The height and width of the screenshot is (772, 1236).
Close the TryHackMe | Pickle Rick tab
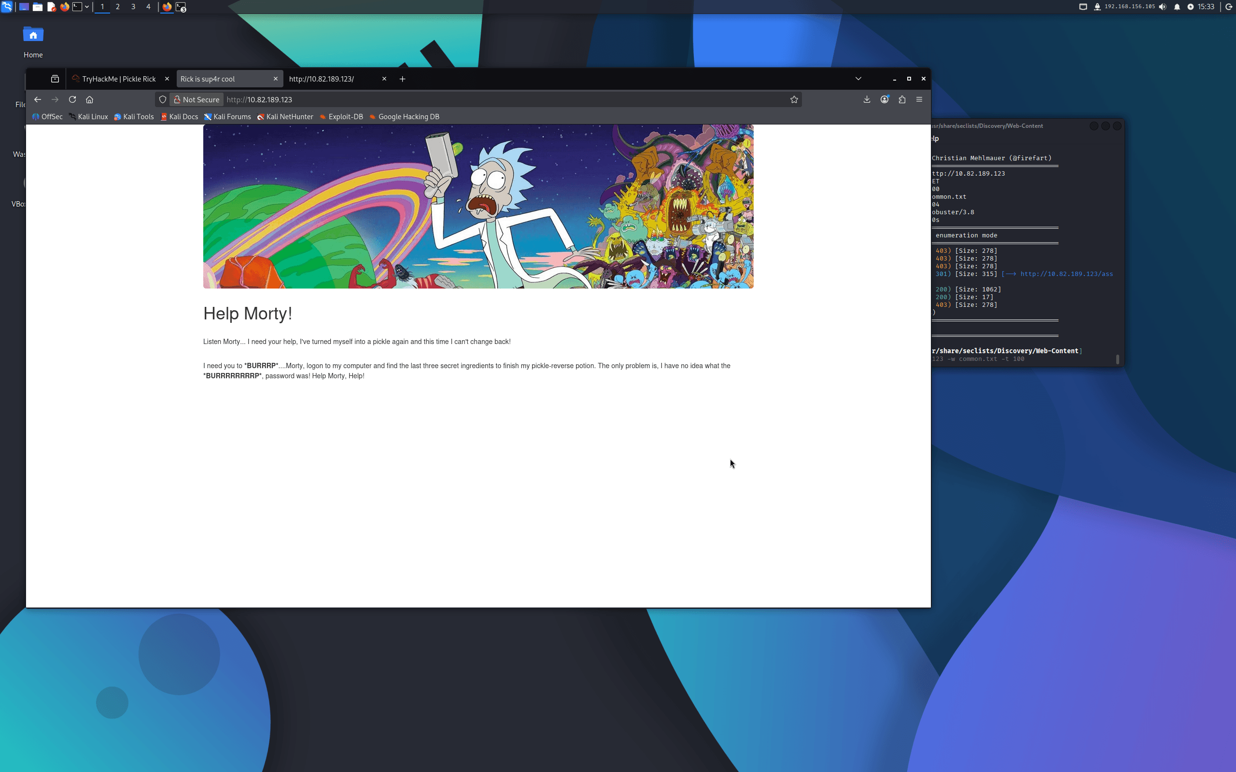pyautogui.click(x=167, y=79)
